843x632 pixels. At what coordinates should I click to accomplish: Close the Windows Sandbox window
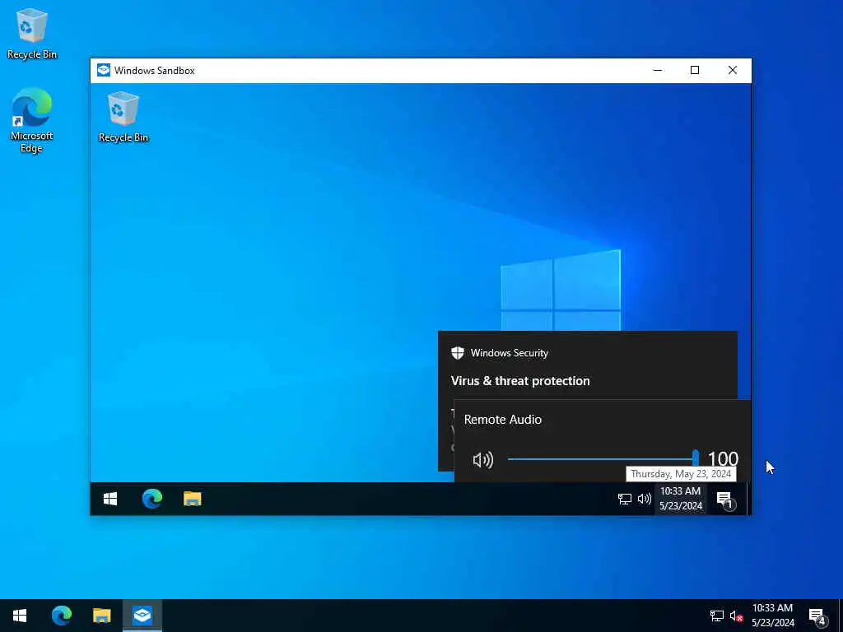(732, 71)
